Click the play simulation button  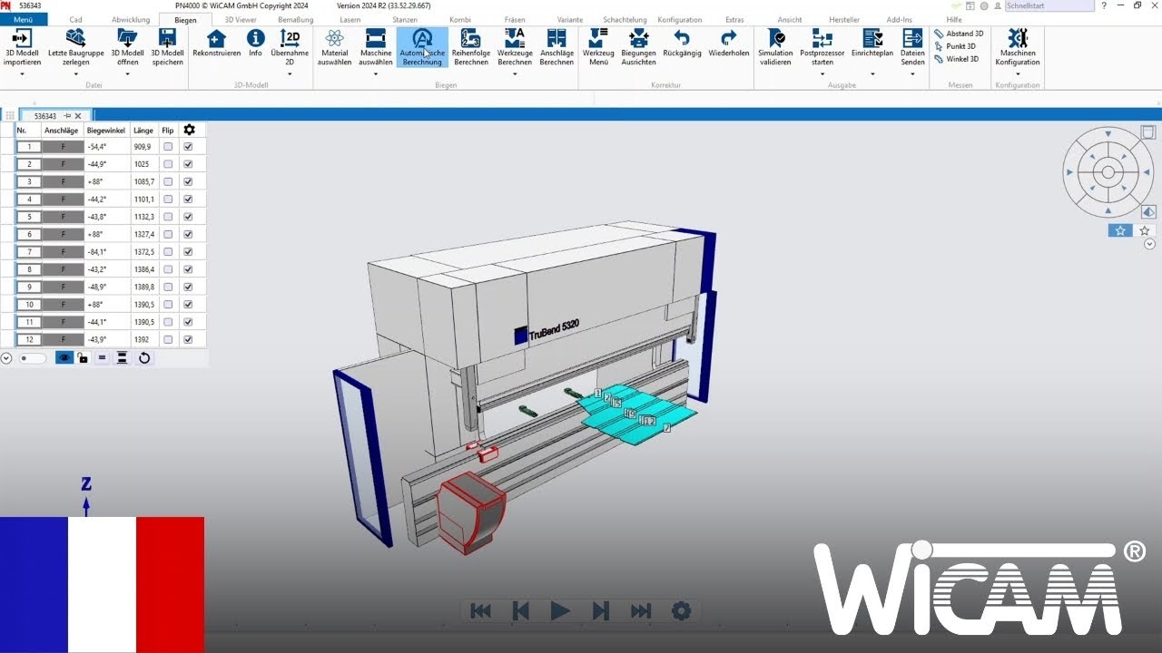(x=560, y=611)
